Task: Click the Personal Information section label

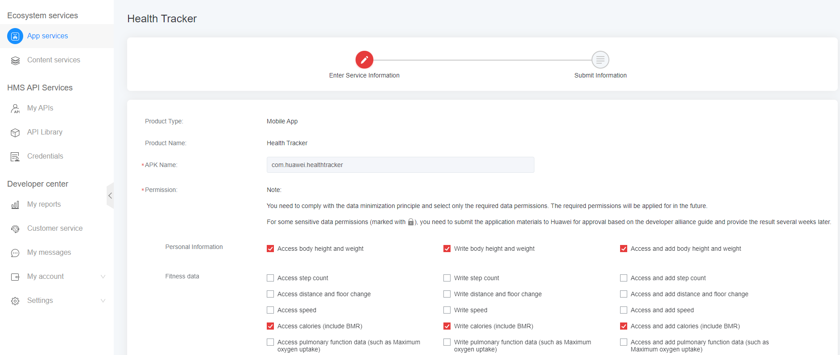Action: point(194,247)
